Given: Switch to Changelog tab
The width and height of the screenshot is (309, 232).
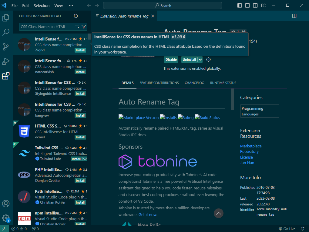Looking at the screenshot, I should pyautogui.click(x=194, y=83).
